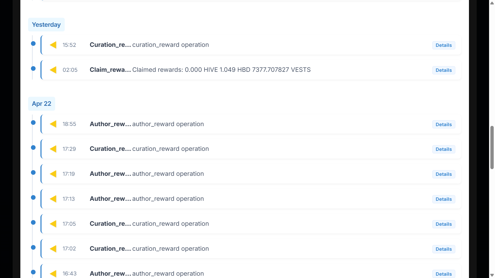
Task: Click the yellow arrow beside the 17:13 author_reward
Action: 53,199
